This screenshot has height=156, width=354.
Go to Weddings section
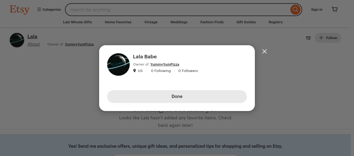click(x=179, y=22)
